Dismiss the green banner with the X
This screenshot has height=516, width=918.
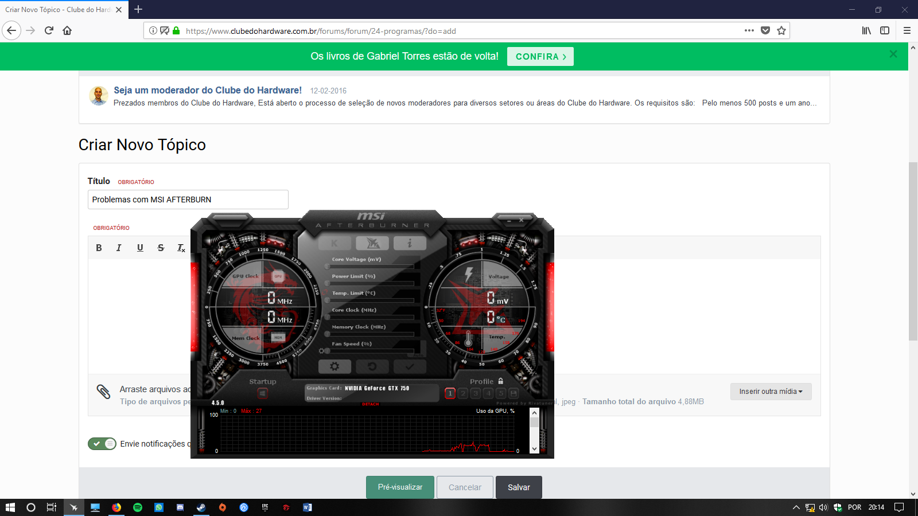coord(893,54)
